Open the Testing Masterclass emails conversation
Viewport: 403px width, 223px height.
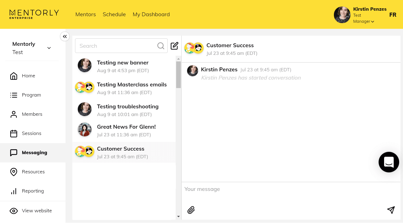tap(132, 88)
